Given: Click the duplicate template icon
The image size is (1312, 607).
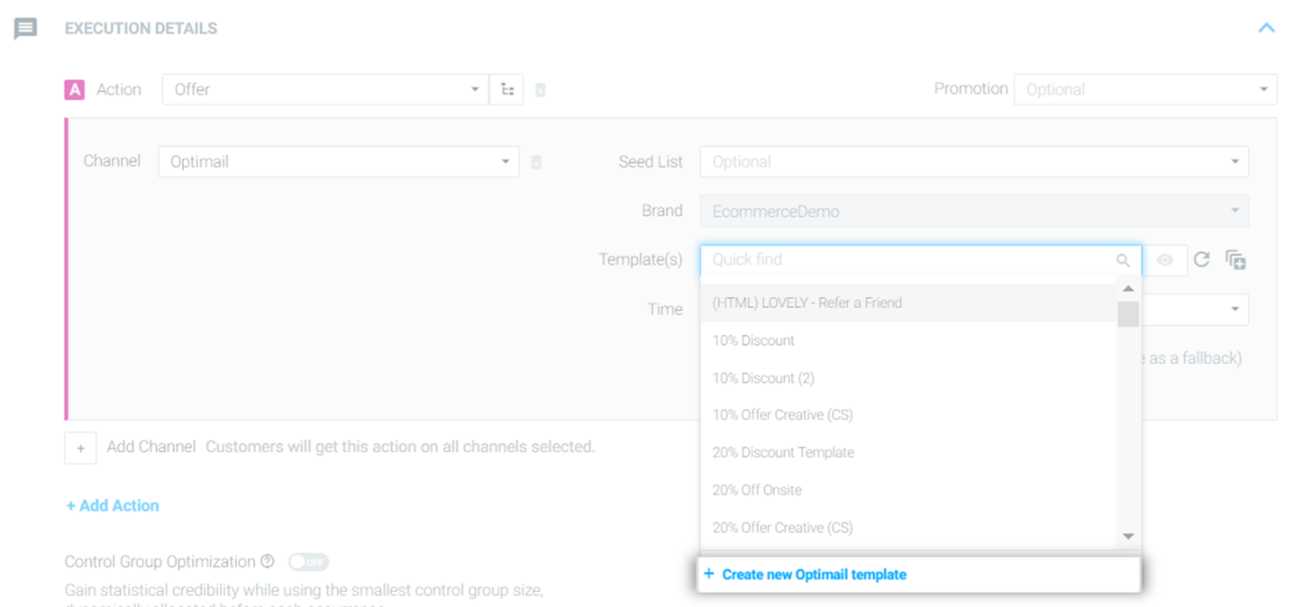Looking at the screenshot, I should coord(1236,260).
